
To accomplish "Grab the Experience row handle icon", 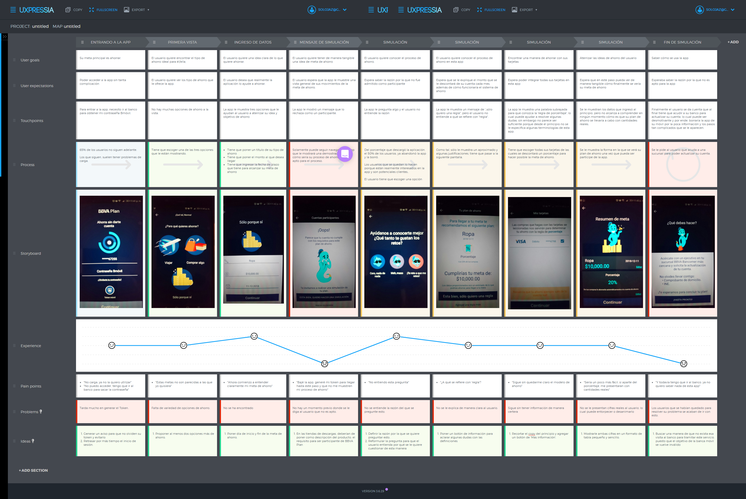I will click(14, 346).
